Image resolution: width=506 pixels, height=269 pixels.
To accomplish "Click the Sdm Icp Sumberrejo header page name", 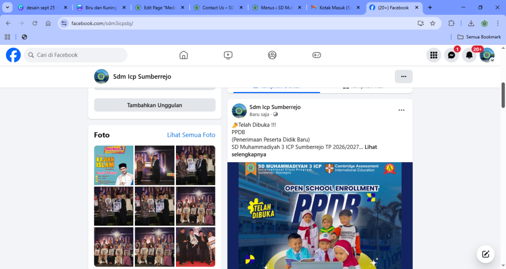I will [x=142, y=76].
